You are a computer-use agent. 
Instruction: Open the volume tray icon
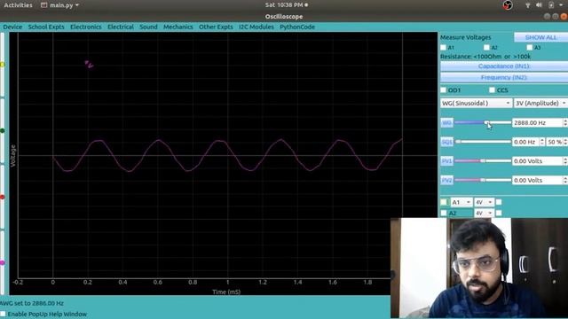[539, 5]
